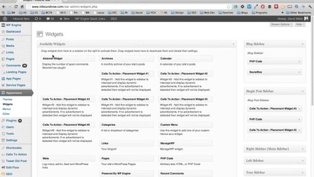Expand the SocialBox widget in Blog Sidebar
Image resolution: width=314 pixels, height=177 pixels.
point(299,72)
